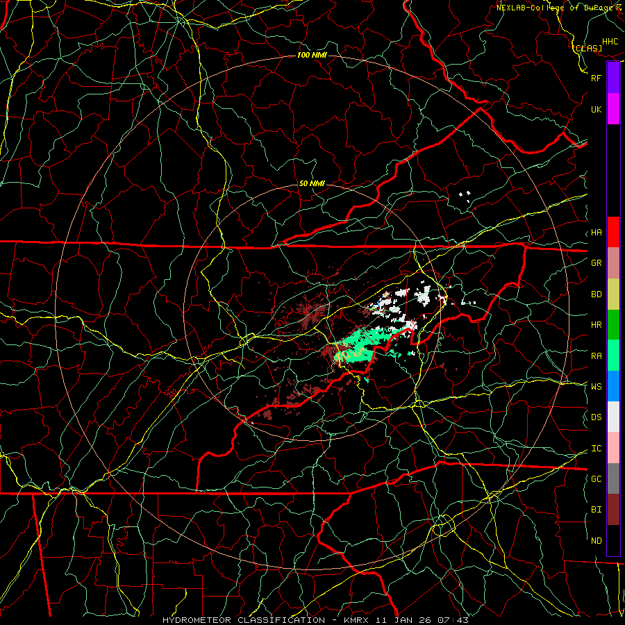This screenshot has width=625, height=625.
Task: Click the two white echoes near the northeast edge
Action: tap(465, 194)
